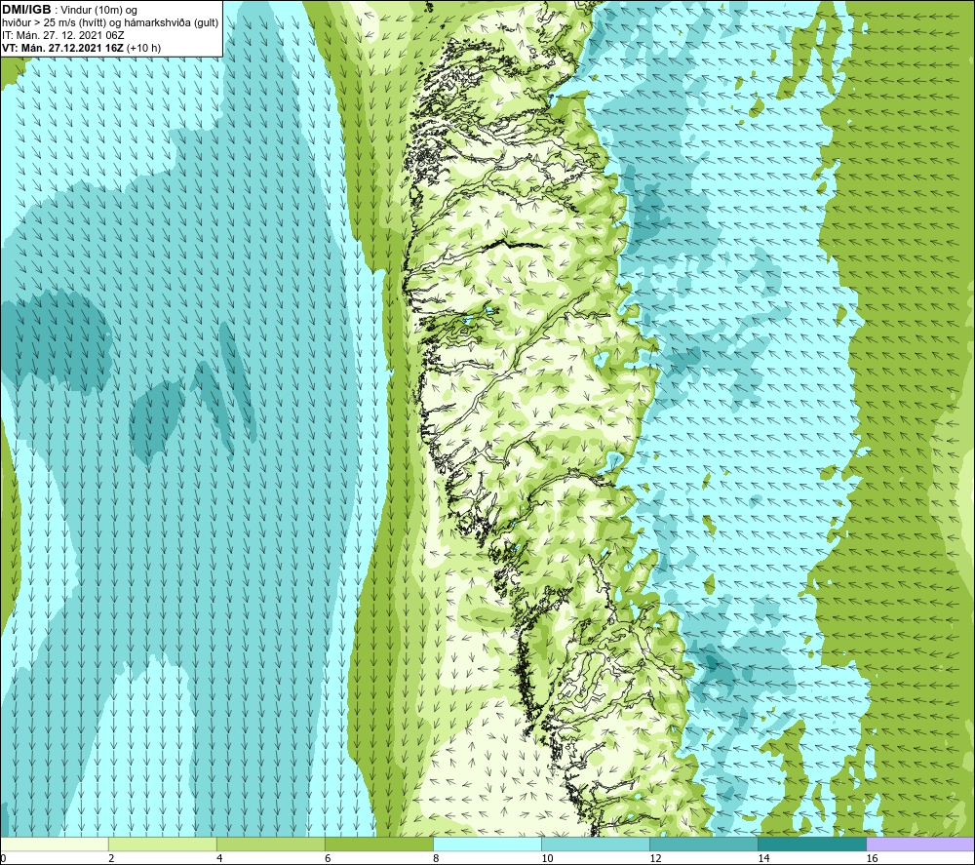This screenshot has height=865, width=975.
Task: Click the dark green 6–8 legend swatch
Action: (x=378, y=845)
